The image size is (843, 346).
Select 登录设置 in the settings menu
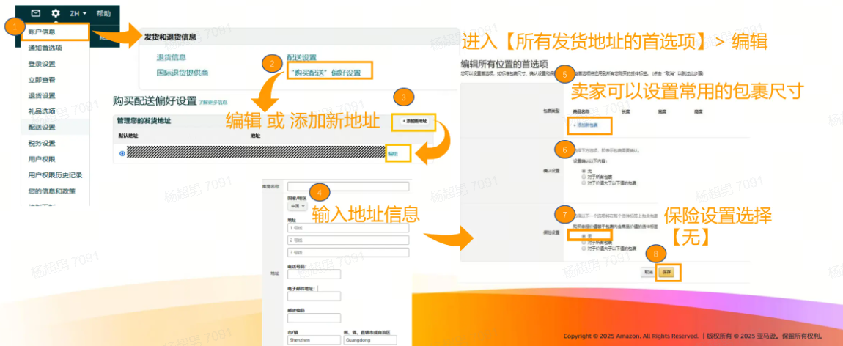click(x=42, y=64)
